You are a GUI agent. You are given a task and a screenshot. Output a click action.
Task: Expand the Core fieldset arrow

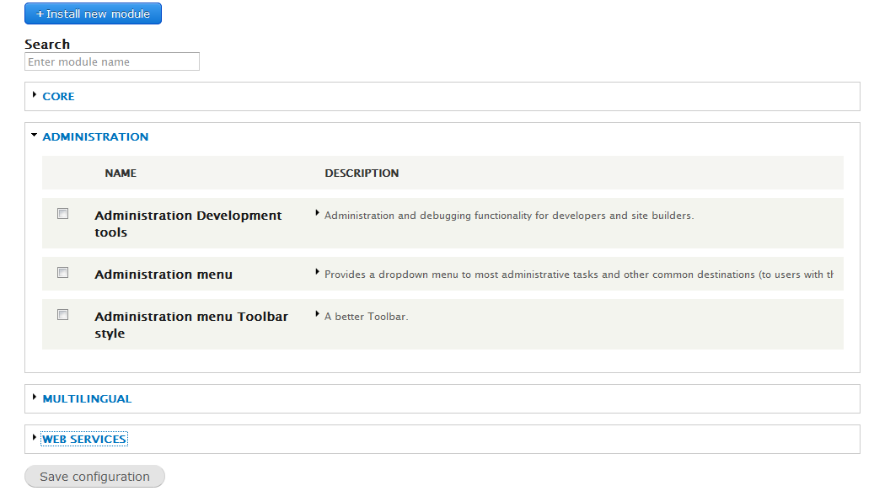click(35, 95)
